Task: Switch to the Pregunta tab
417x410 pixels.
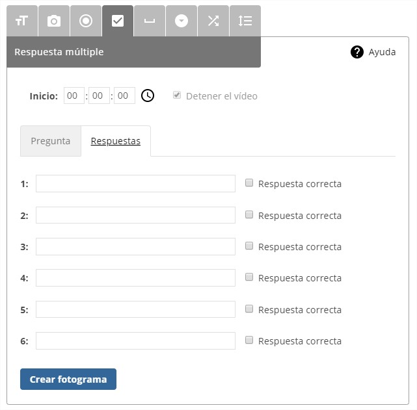Action: [51, 141]
